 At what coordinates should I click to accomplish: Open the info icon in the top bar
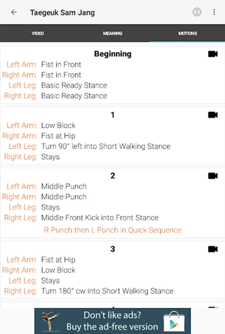(x=197, y=12)
